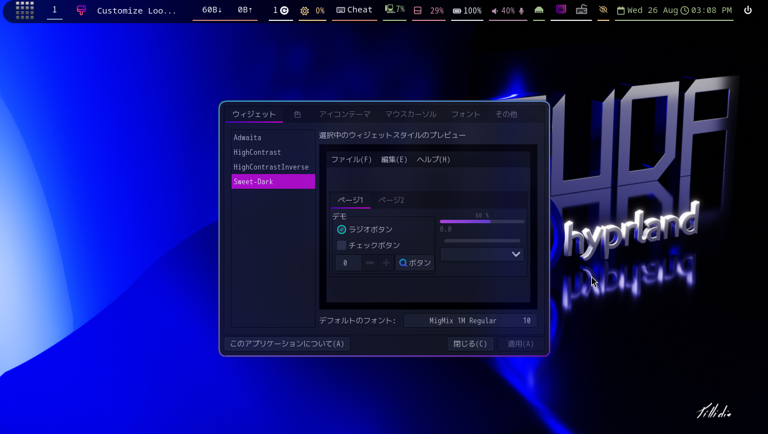Open the empty combo box dropdown
This screenshot has height=434, width=768.
pos(482,254)
